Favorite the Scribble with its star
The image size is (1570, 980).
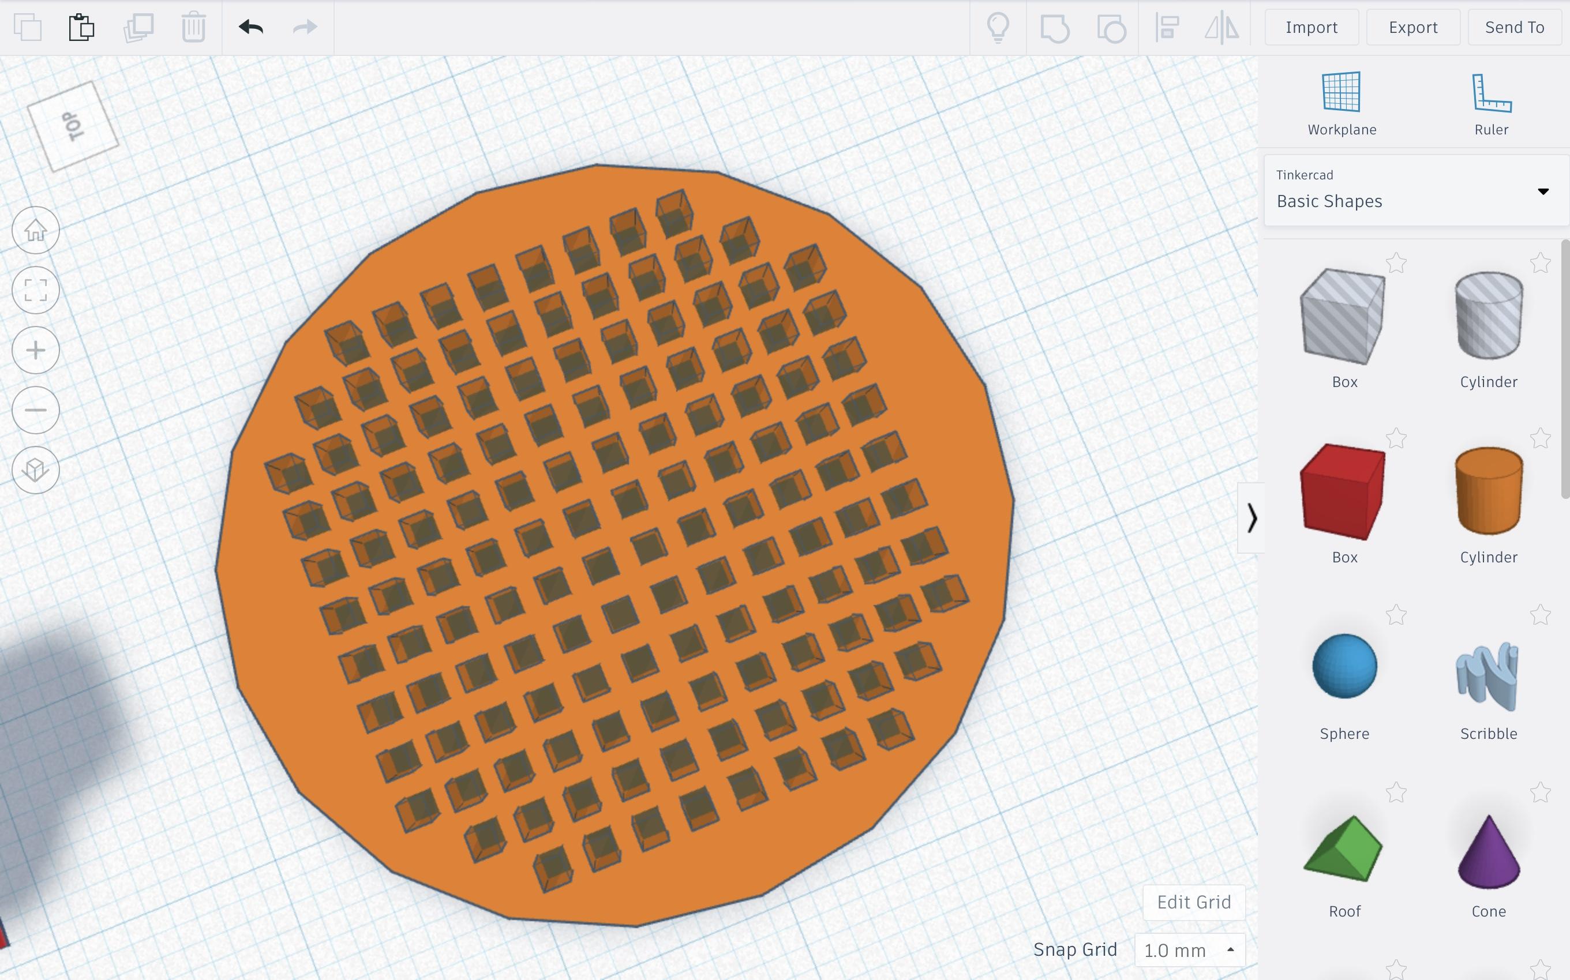pos(1540,614)
